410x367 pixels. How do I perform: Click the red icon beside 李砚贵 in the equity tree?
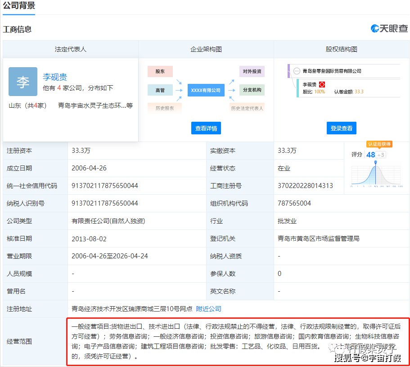[322, 84]
